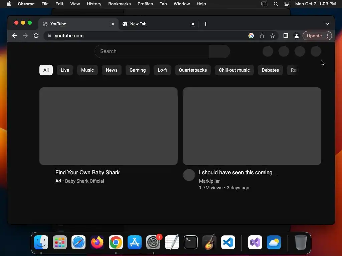Visit the Markiplier channel name link
The width and height of the screenshot is (342, 256).
209,181
